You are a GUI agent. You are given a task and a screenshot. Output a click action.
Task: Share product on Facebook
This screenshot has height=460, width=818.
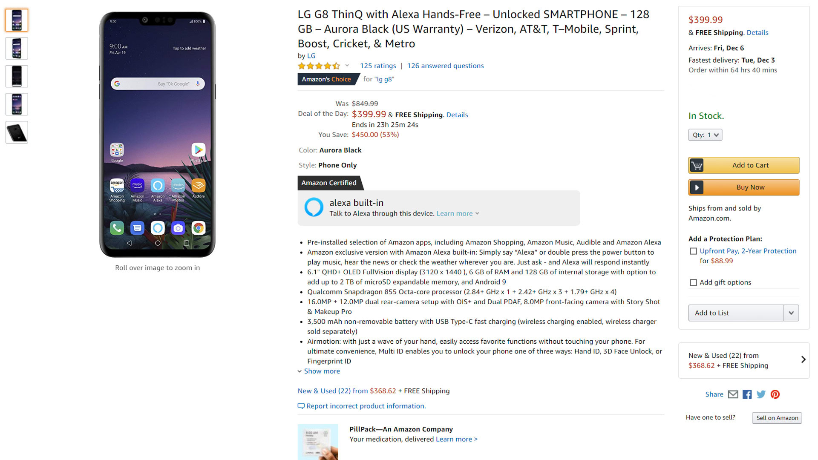[x=747, y=394]
